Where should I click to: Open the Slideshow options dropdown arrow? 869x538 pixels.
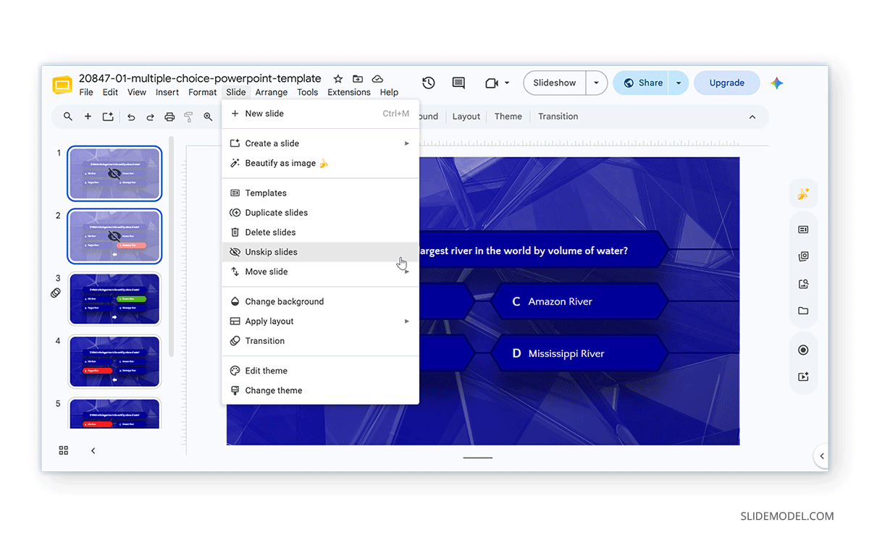click(x=596, y=83)
